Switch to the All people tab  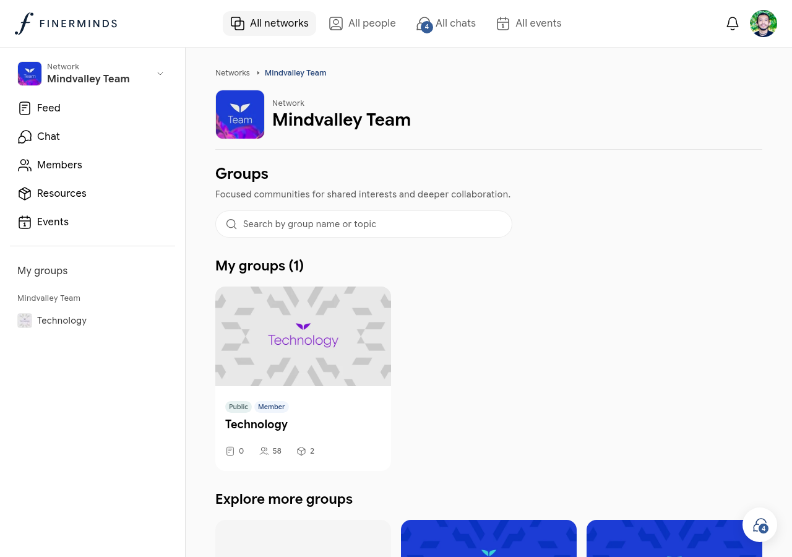(x=362, y=24)
